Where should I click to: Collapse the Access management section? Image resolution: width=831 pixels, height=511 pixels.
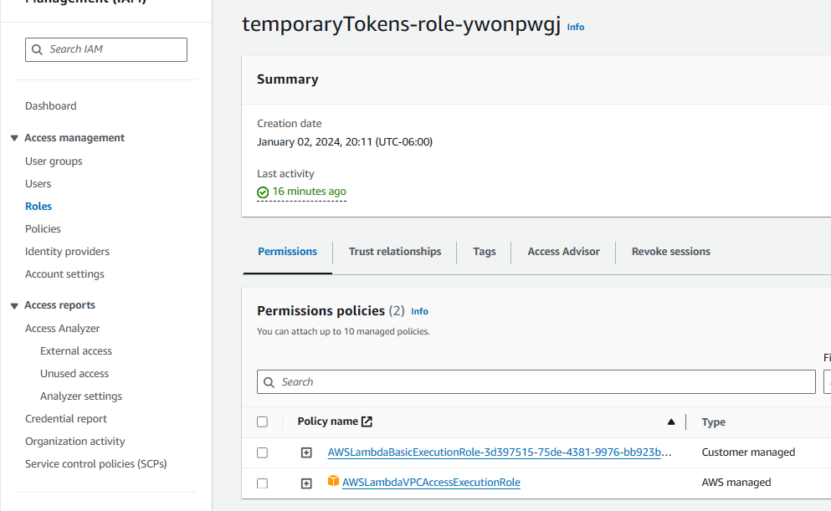click(14, 138)
